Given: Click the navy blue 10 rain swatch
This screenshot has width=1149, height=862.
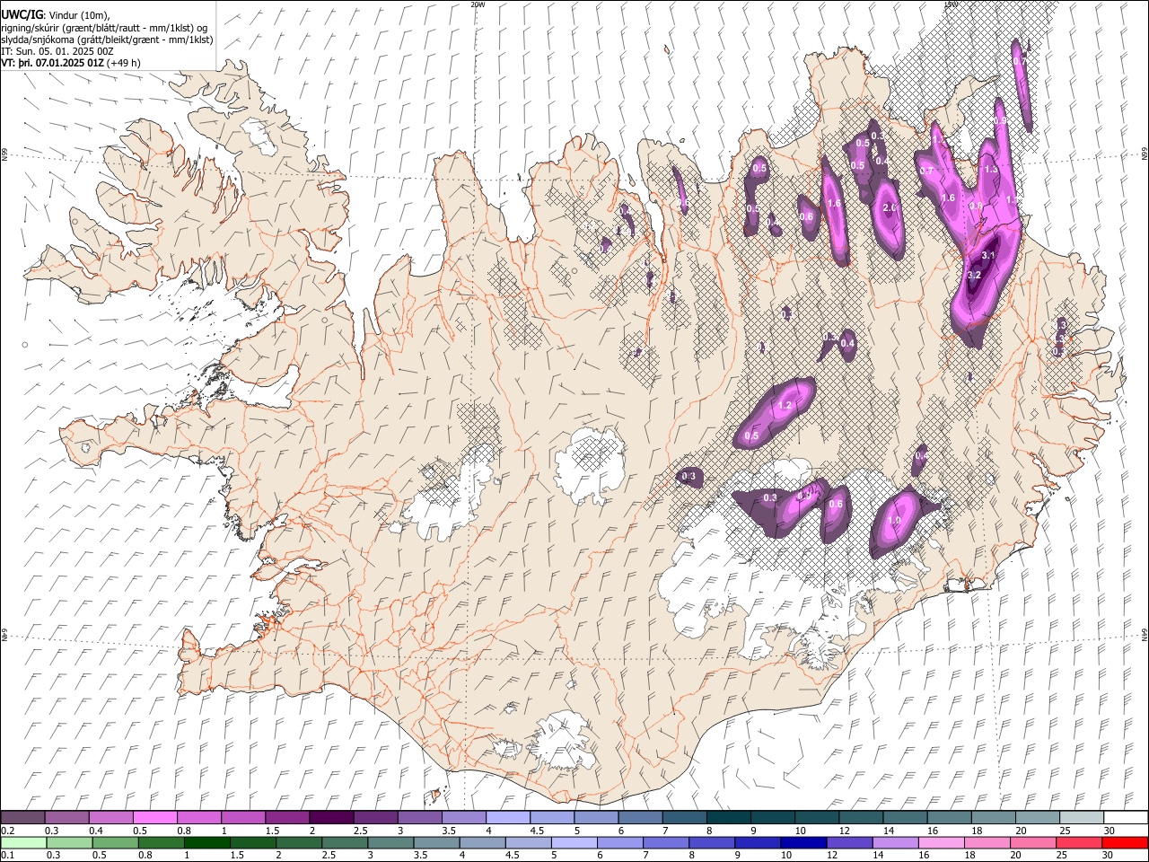Looking at the screenshot, I should [x=803, y=842].
